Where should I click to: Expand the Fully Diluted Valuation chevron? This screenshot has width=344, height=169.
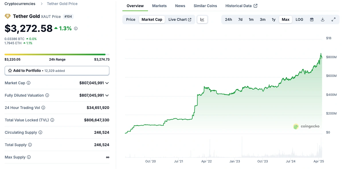click(107, 95)
